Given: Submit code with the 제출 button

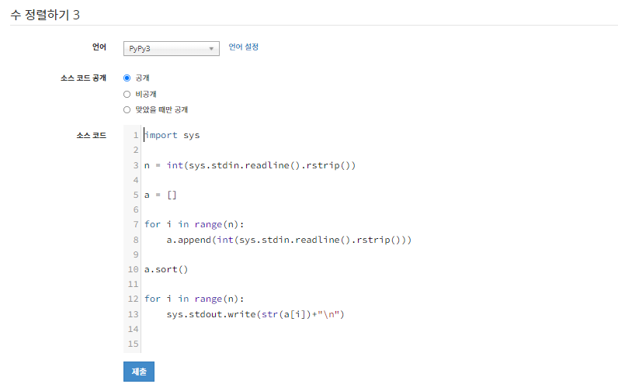Looking at the screenshot, I should pyautogui.click(x=139, y=372).
